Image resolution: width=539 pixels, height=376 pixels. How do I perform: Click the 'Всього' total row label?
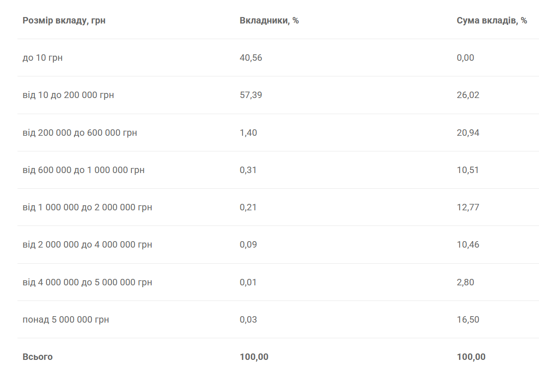pyautogui.click(x=37, y=357)
